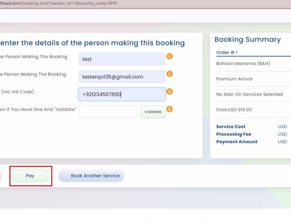Click the Validate button for the coupon
Screen dimensions: 291x218
[x=153, y=112]
